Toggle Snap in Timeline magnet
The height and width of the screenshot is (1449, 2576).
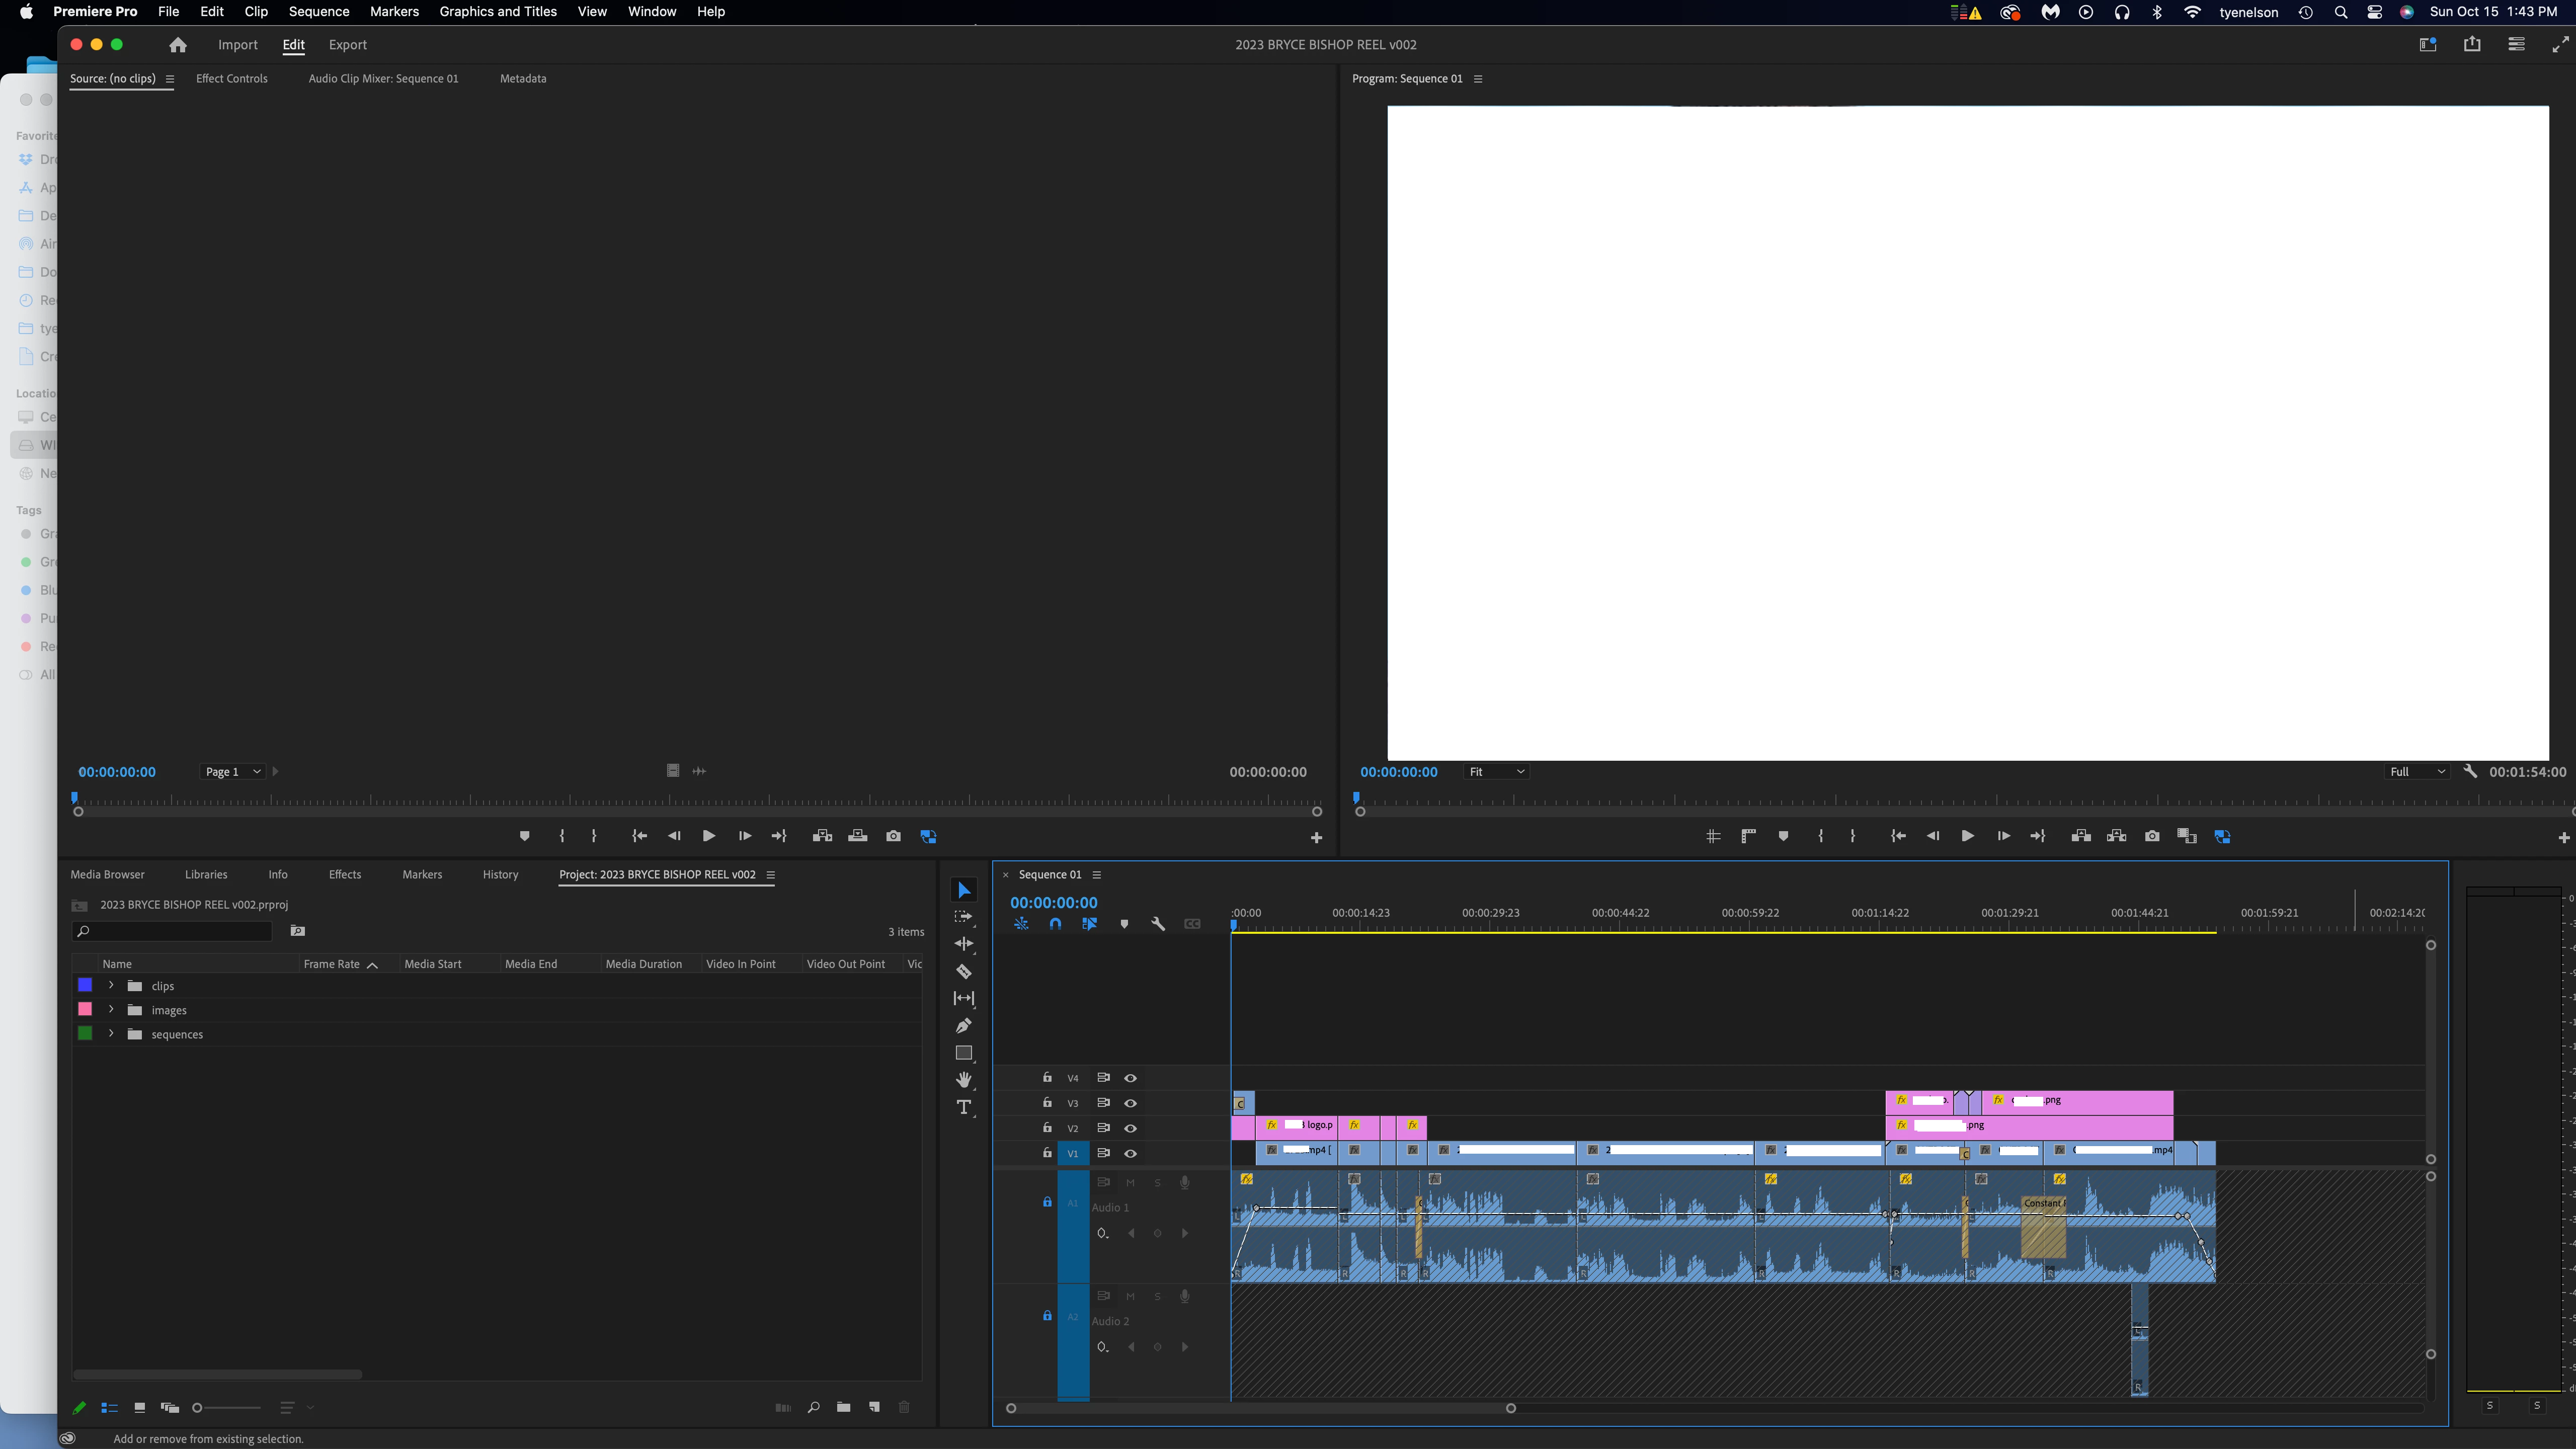(x=1055, y=924)
